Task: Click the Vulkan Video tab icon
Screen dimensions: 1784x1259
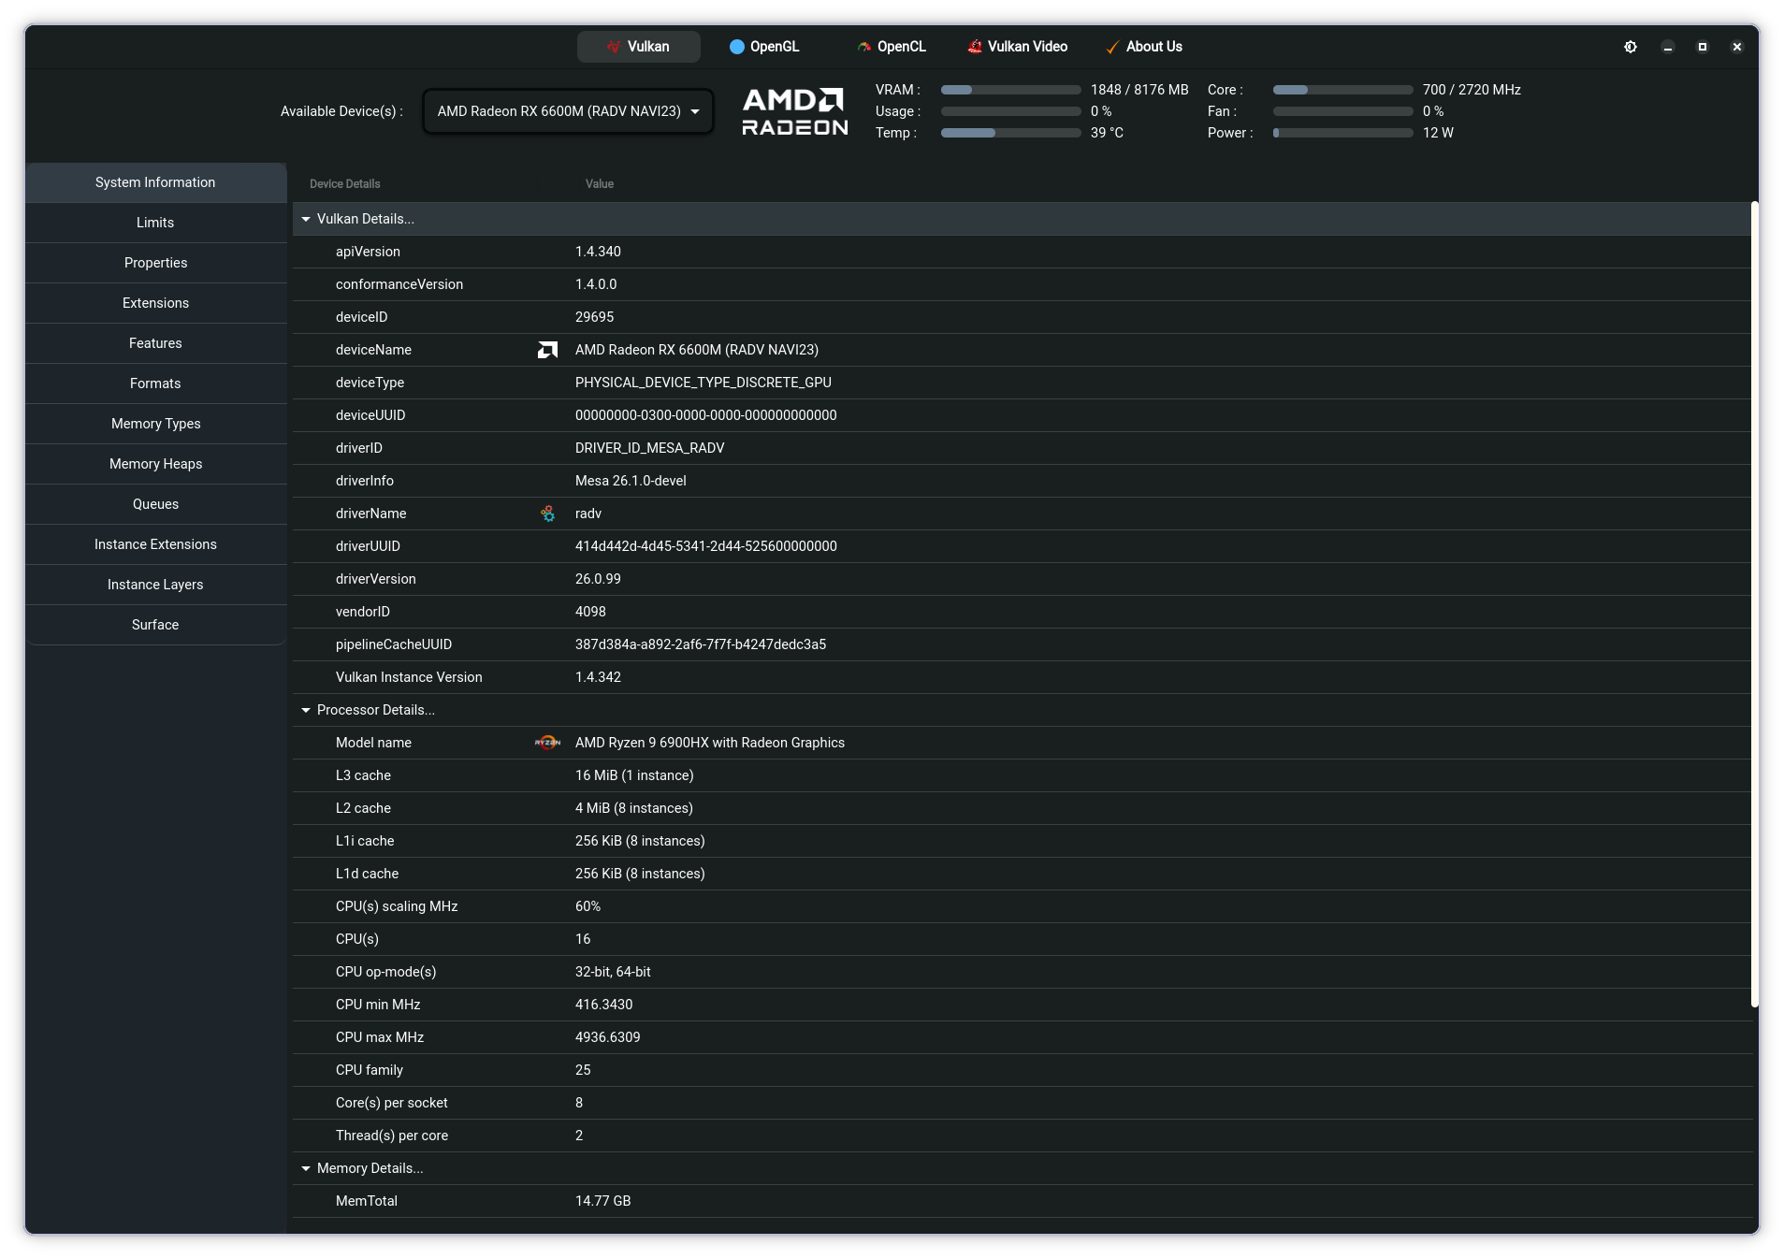Action: [975, 47]
